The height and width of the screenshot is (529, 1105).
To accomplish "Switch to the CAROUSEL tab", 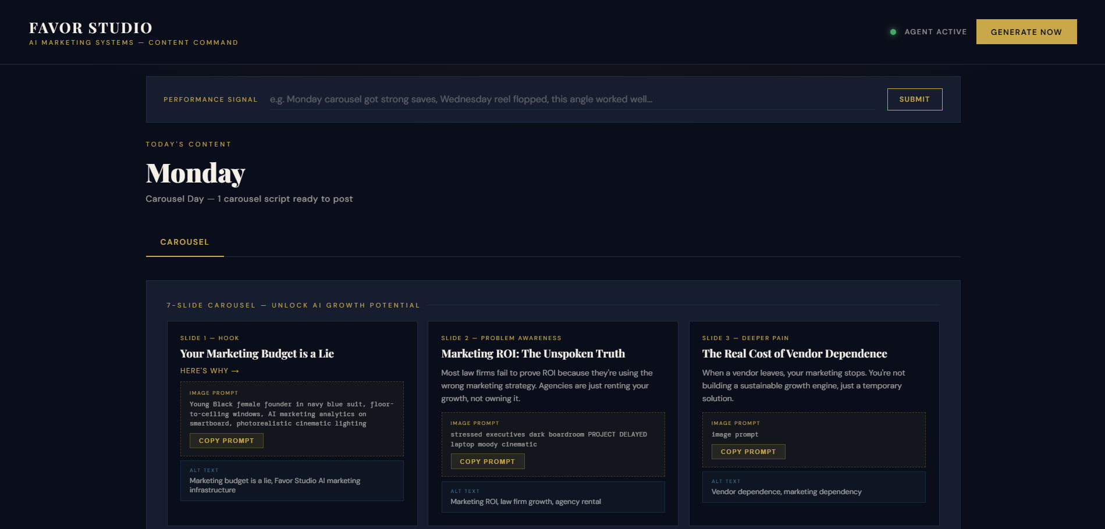I will [x=184, y=242].
